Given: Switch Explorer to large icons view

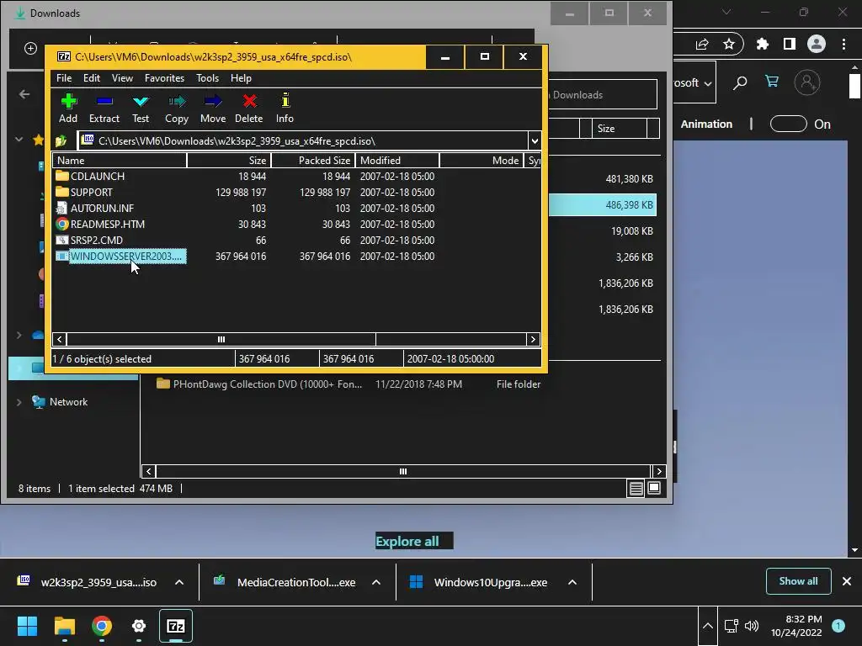Looking at the screenshot, I should point(654,488).
